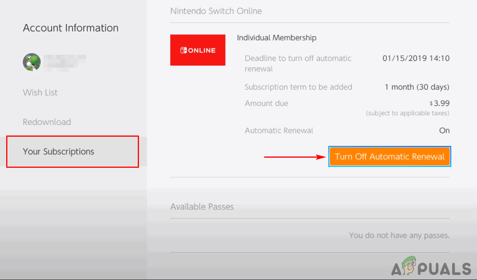Click the Automatic Renewal label
Viewport: 477px width, 280px height.
pyautogui.click(x=279, y=130)
